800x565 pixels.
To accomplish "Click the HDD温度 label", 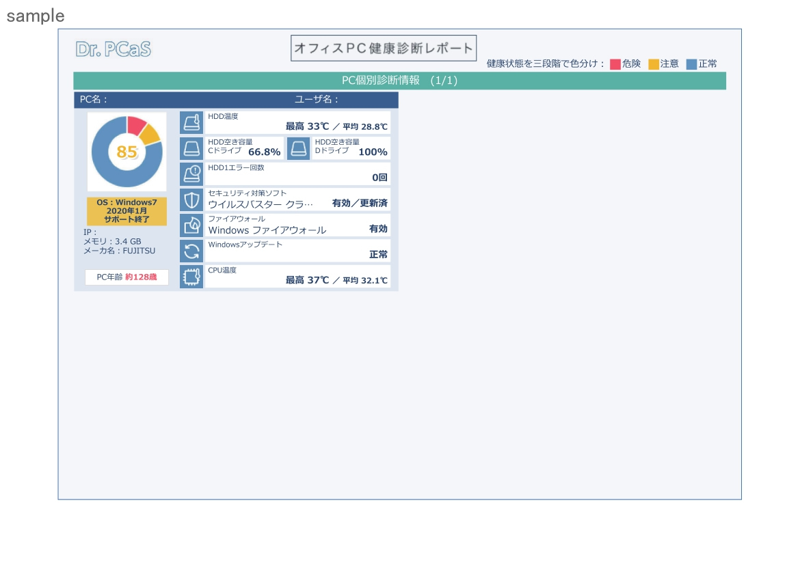I will click(x=223, y=116).
